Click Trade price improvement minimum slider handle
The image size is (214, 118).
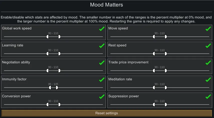point(154,71)
